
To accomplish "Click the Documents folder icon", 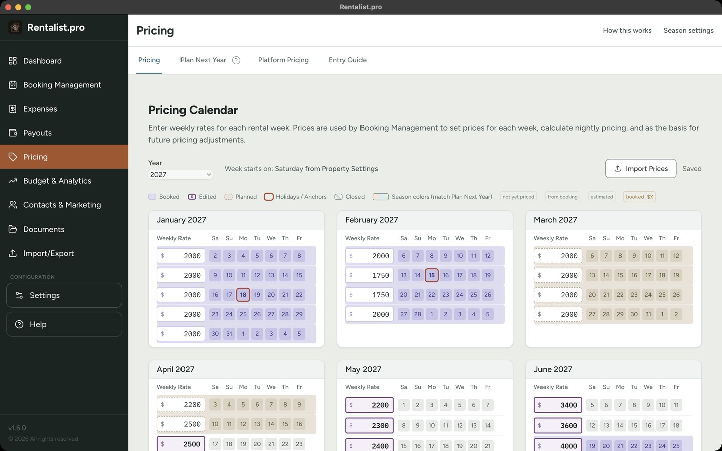I will click(13, 229).
